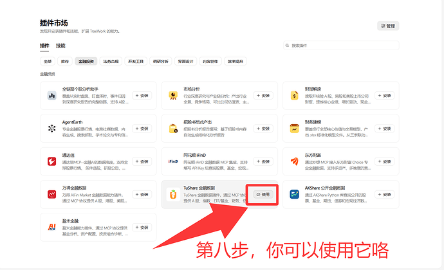The height and width of the screenshot is (270, 444).
Task: Open the 全链路个股分析助手 title
Action: tap(80, 89)
